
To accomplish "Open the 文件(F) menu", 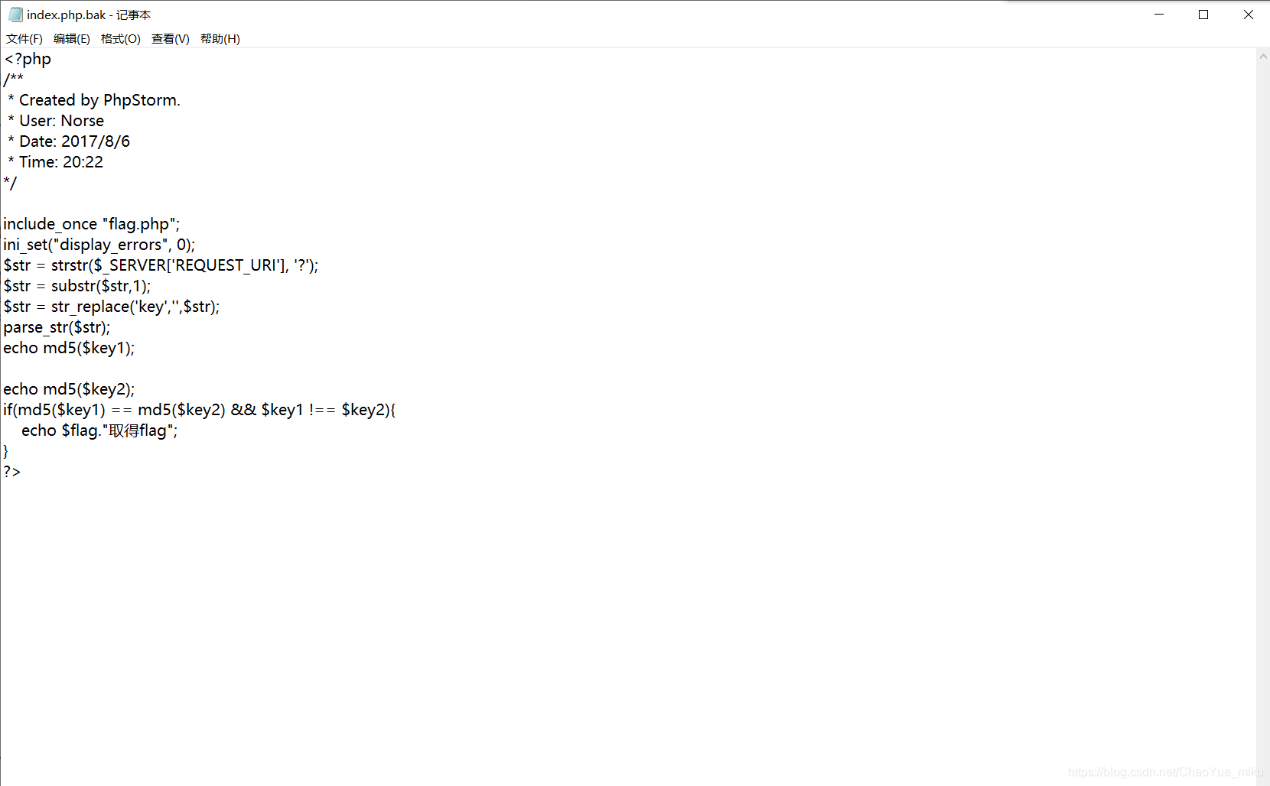I will click(23, 38).
